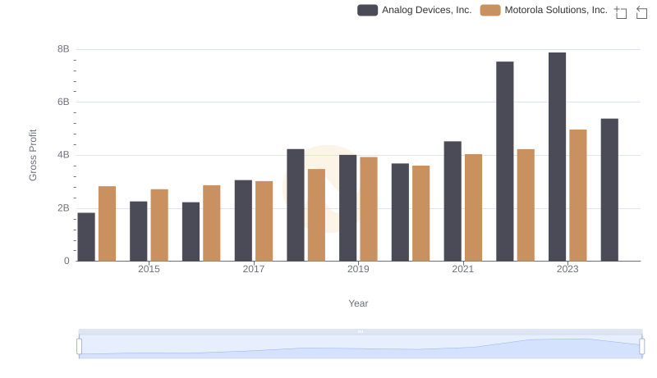The height and width of the screenshot is (378, 657).
Task: Click the Year axis title
Action: [x=358, y=303]
